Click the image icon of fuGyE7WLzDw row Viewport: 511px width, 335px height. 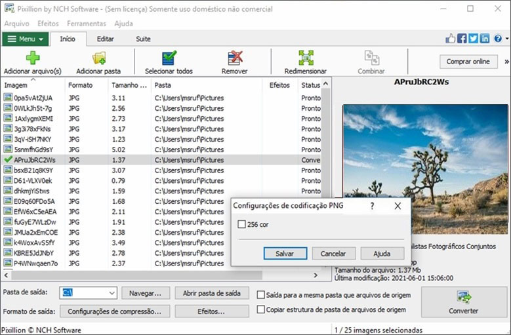pos(8,222)
